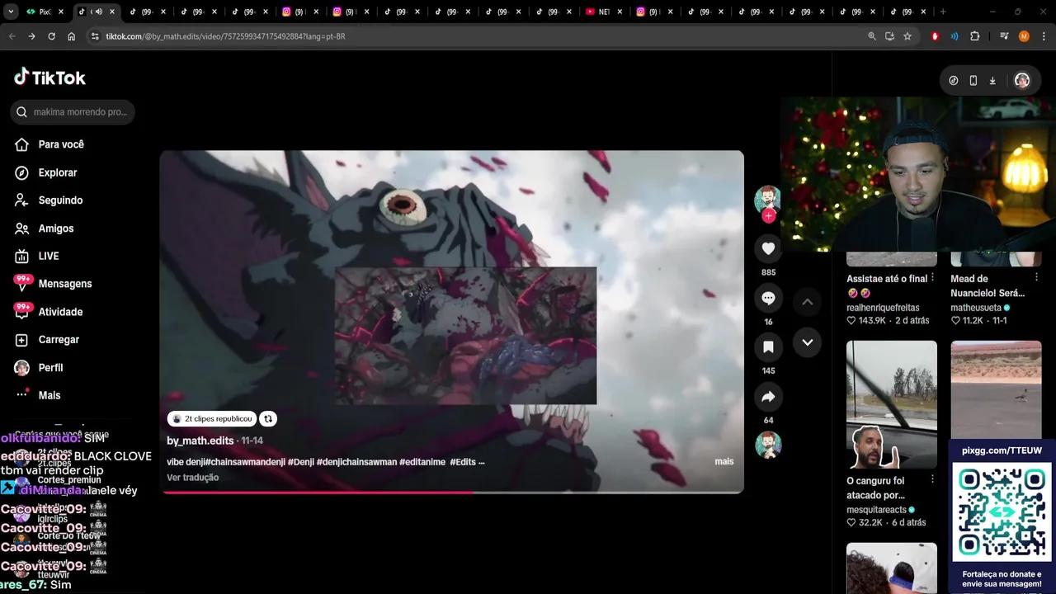Image resolution: width=1056 pixels, height=594 pixels.
Task: Click the Chrome forward arrow
Action: pos(31,36)
